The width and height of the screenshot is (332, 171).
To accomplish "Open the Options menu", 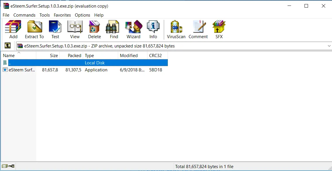I will 82,15.
